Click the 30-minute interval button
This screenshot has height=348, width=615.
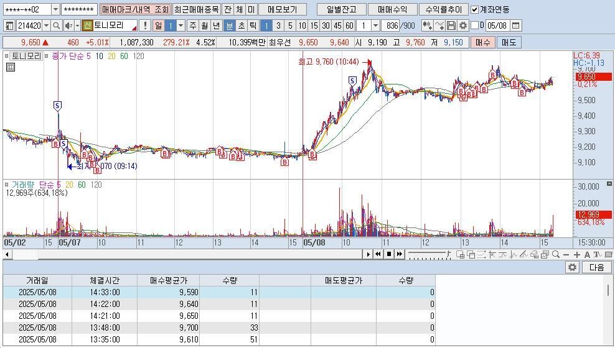pyautogui.click(x=326, y=26)
